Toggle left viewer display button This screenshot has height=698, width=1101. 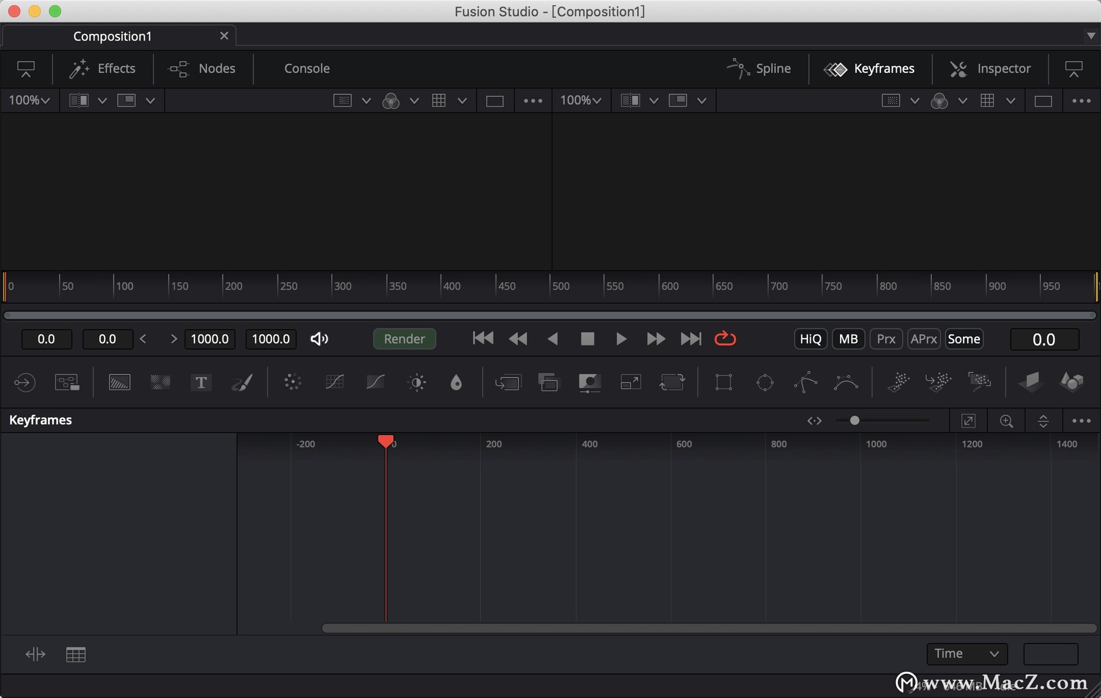(x=26, y=69)
